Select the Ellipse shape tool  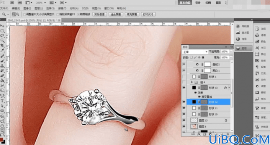[x=2, y=111]
